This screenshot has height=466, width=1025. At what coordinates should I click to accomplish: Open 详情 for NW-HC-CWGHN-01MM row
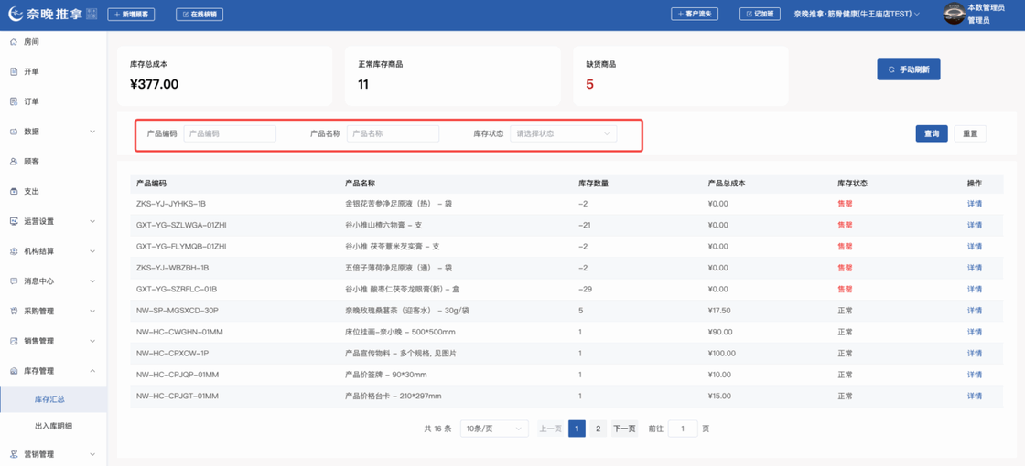pyautogui.click(x=975, y=333)
